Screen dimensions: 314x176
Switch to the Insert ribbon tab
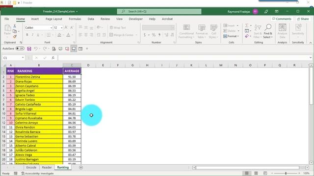tap(35, 19)
